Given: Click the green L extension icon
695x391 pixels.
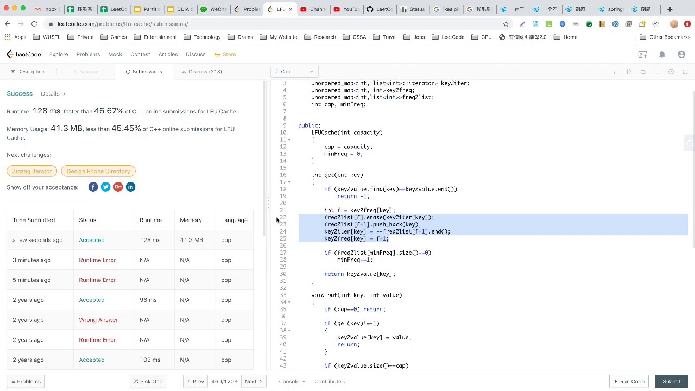Looking at the screenshot, I should click(x=549, y=24).
